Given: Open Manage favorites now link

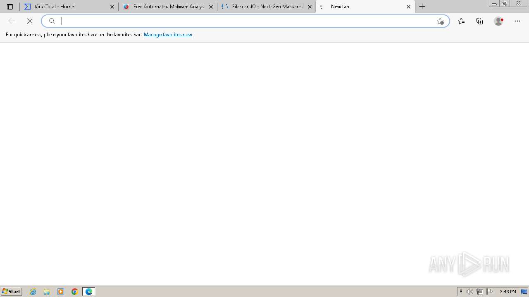Looking at the screenshot, I should coord(168,35).
